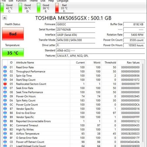Open the Function menu
The height and width of the screenshot is (147, 147).
pos(21,1)
